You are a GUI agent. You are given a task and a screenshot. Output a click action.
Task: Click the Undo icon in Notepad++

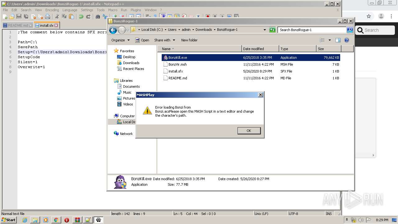click(81, 16)
